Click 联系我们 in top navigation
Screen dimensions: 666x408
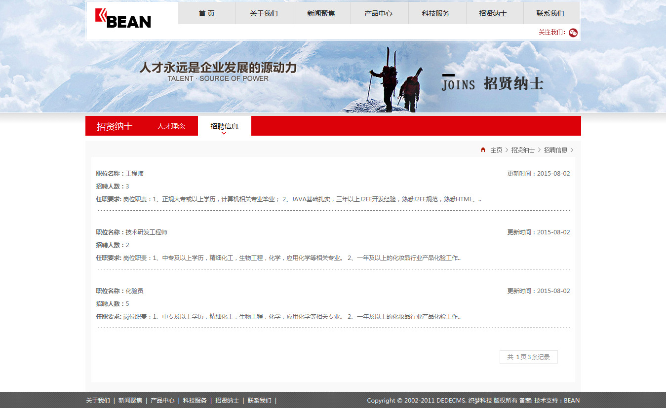550,13
